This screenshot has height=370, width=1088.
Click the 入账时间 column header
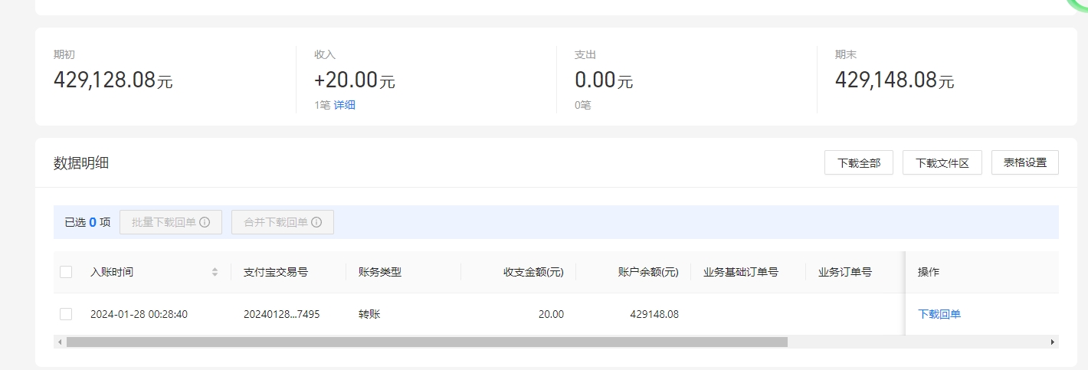click(112, 272)
